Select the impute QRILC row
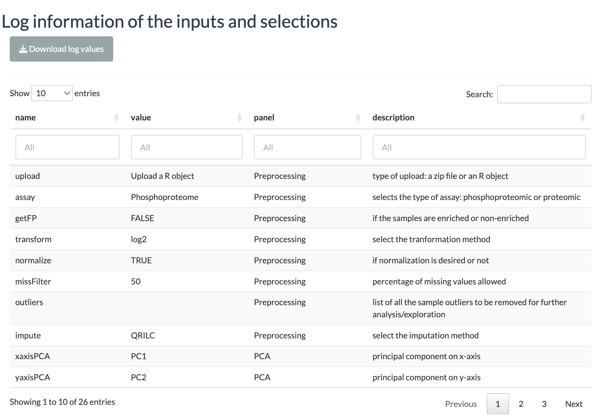The width and height of the screenshot is (597, 418). (x=301, y=335)
